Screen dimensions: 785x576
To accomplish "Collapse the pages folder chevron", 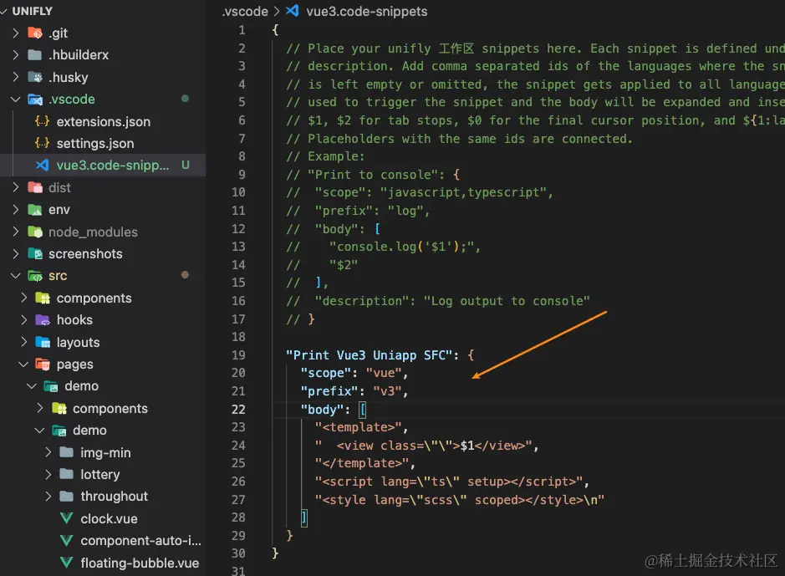I will (x=23, y=364).
